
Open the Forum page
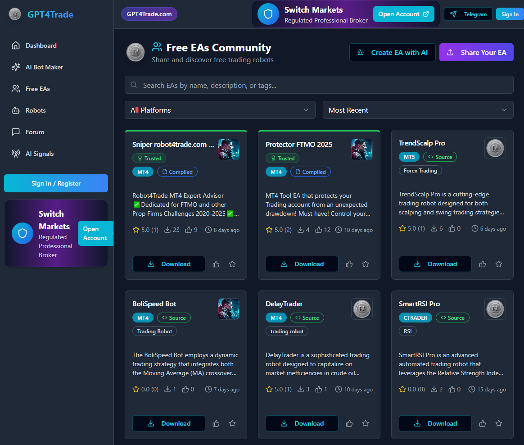click(x=28, y=132)
